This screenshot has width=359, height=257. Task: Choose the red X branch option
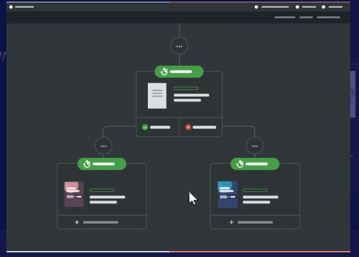[x=201, y=127]
